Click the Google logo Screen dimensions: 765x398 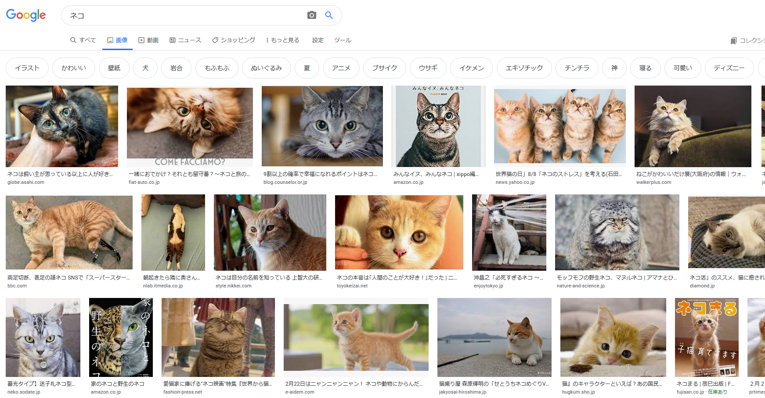(26, 15)
